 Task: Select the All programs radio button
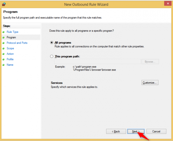[52, 42]
